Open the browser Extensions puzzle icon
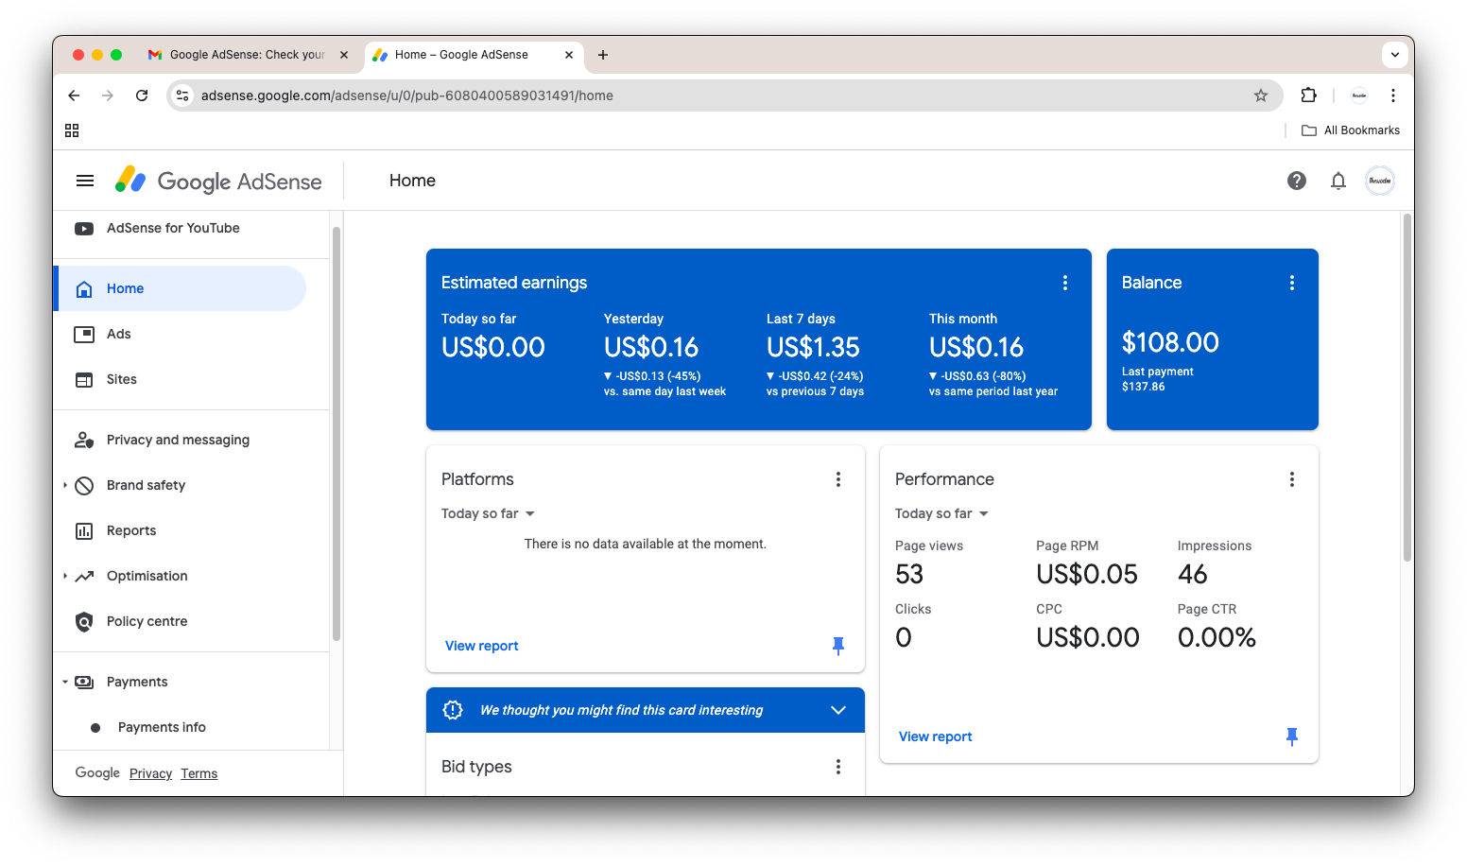1467x866 pixels. 1309,95
